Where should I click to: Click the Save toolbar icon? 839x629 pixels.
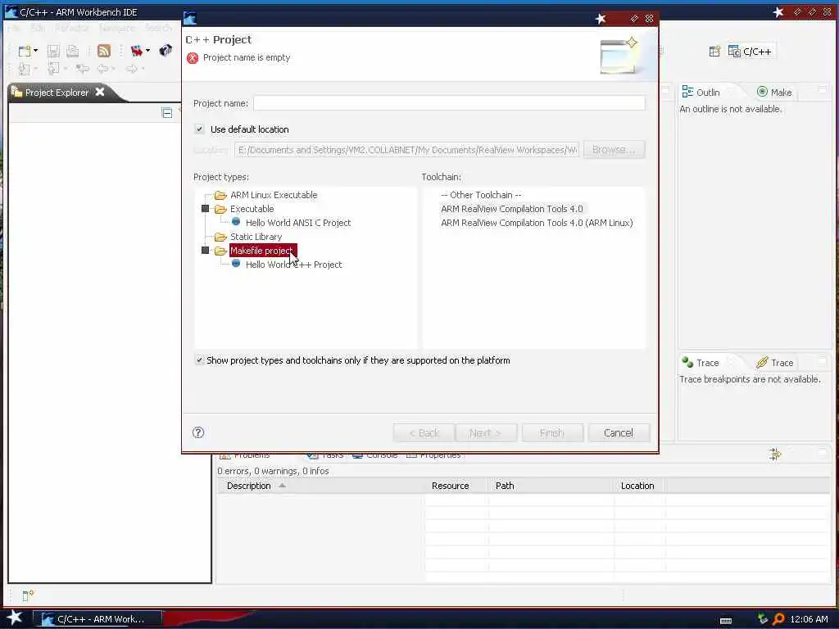click(53, 51)
